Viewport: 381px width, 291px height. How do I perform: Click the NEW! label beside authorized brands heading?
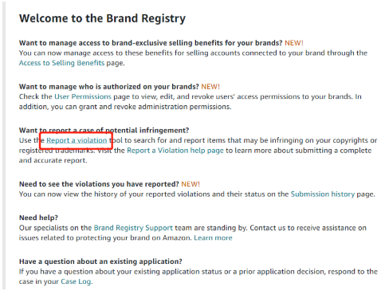pyautogui.click(x=210, y=87)
